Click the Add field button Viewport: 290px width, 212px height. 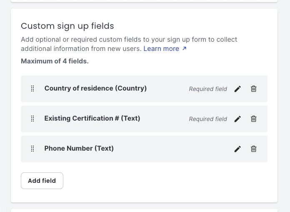point(42,181)
